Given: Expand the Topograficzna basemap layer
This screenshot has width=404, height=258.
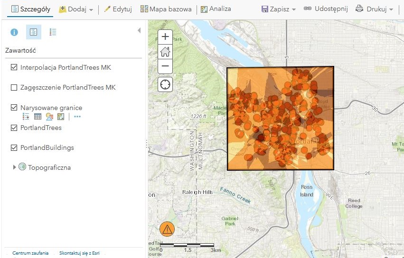Looking at the screenshot, I should 14,167.
